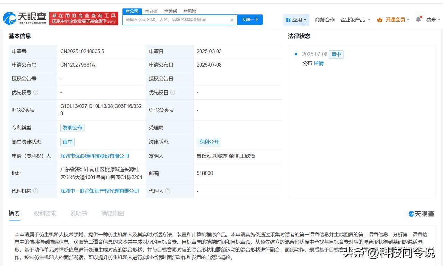Click the IPC classification G10L13/027 value
Image resolution: width=443 pixels, height=266 pixels.
(x=101, y=110)
